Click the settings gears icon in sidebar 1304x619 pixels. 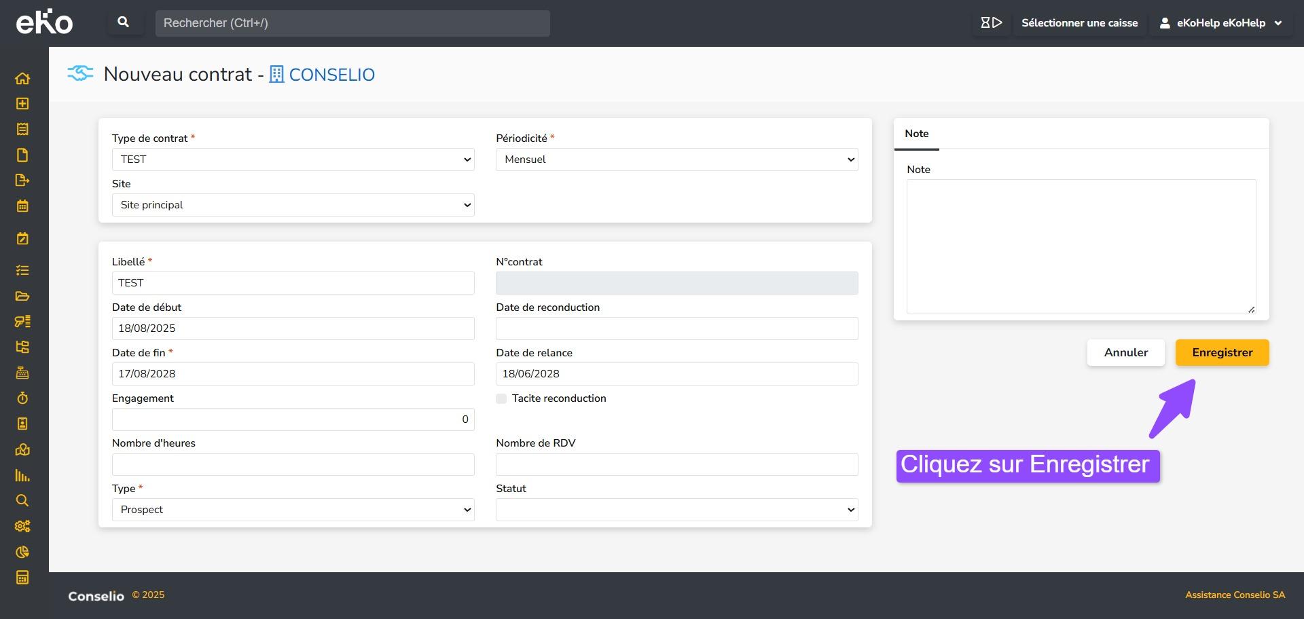[x=22, y=527]
